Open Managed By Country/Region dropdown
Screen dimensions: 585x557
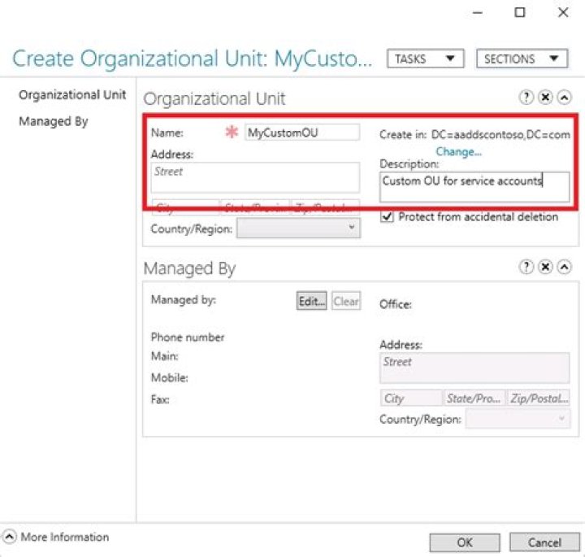[518, 419]
